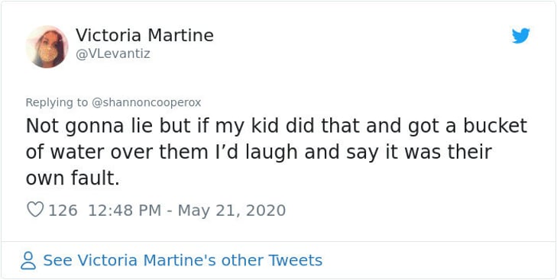Viewport: 557px width, 280px height.
Task: Click the person silhouette icon in footer
Action: click(28, 260)
